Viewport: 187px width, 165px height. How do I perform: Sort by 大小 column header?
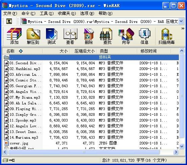coord(56,51)
